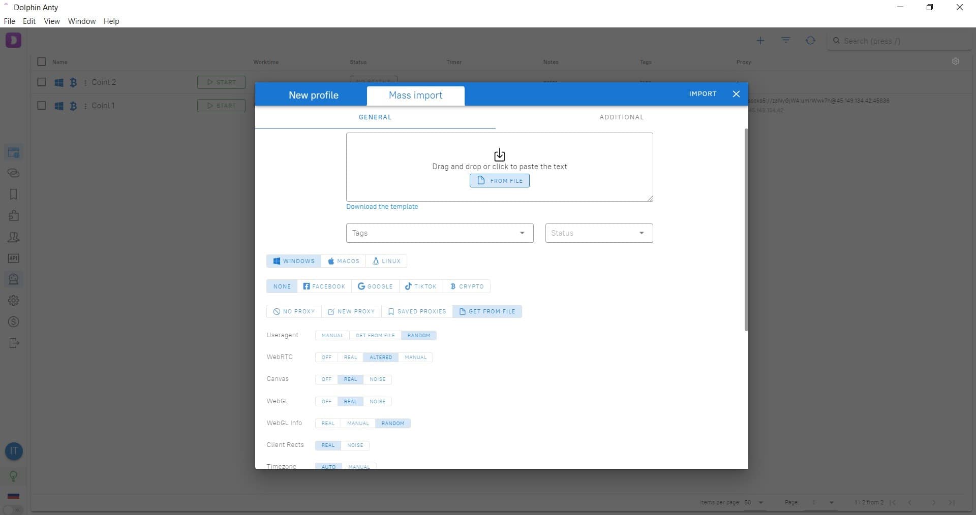Image resolution: width=976 pixels, height=515 pixels.
Task: Expand the Tags dropdown
Action: (440, 233)
